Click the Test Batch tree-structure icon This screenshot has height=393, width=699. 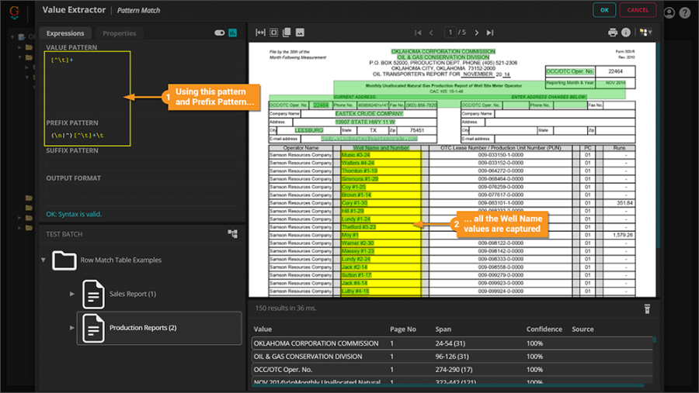(232, 233)
